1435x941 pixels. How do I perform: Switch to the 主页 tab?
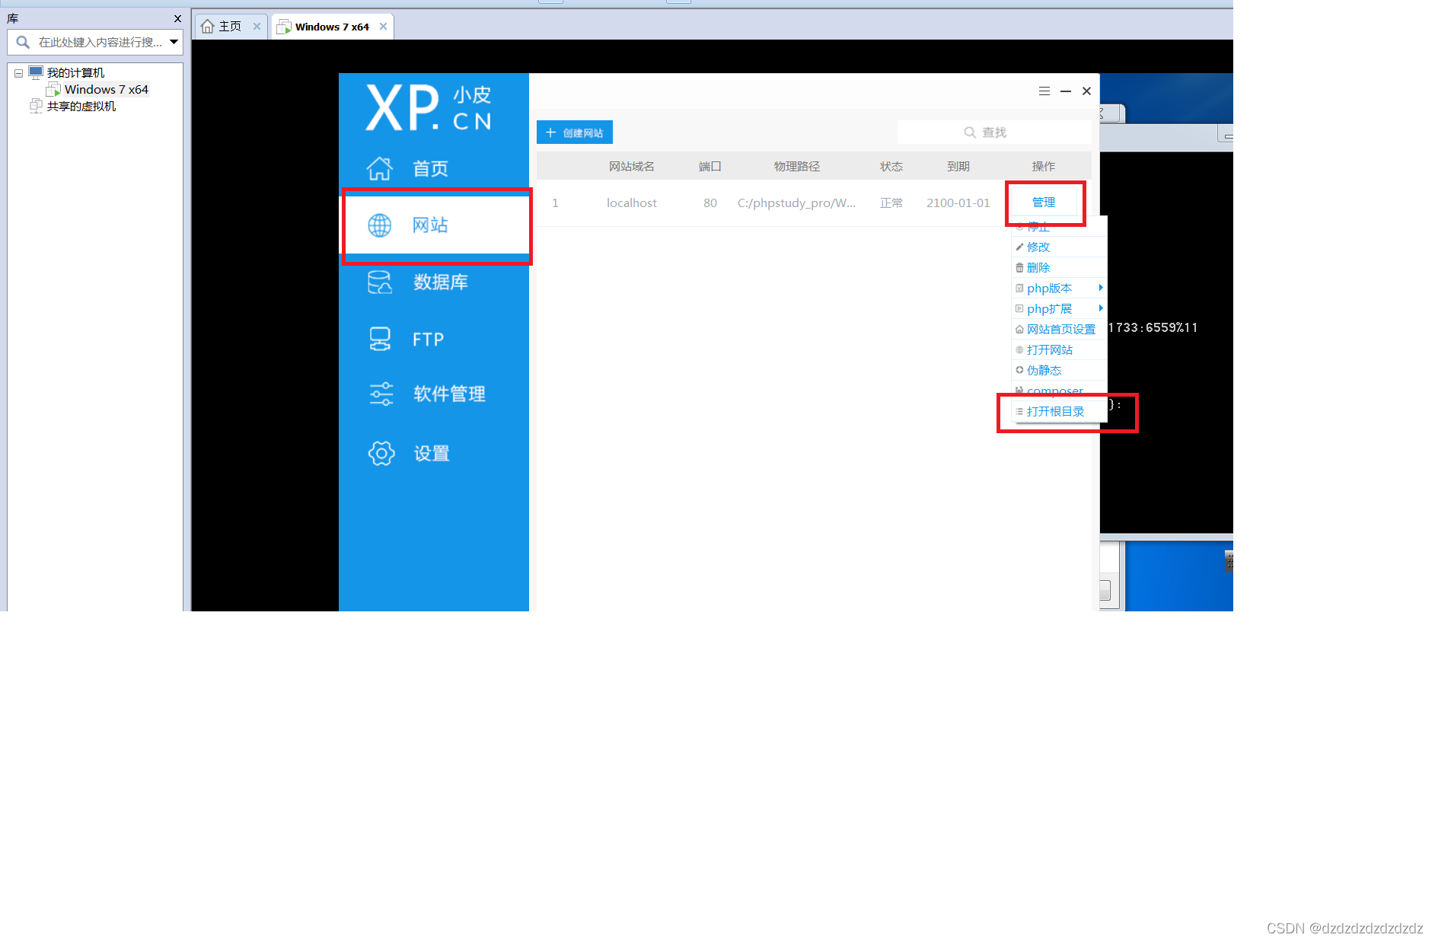click(230, 27)
